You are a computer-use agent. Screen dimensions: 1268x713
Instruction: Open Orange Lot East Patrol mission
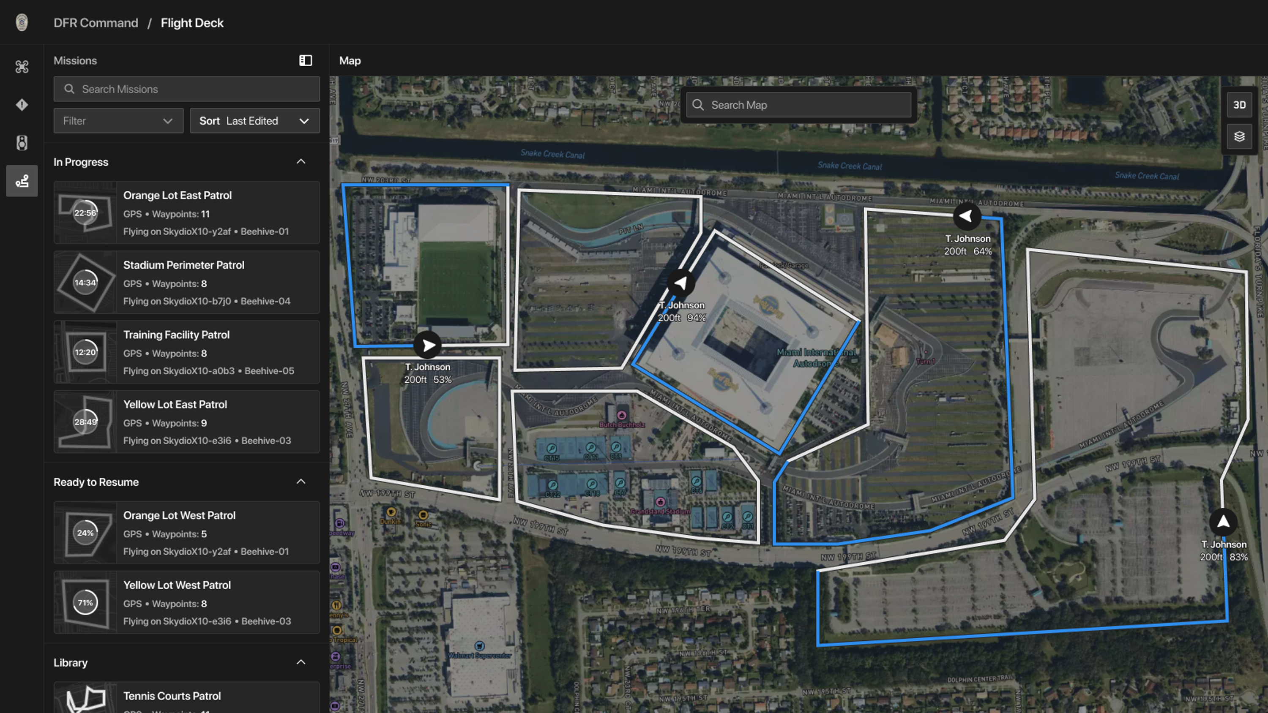point(186,212)
